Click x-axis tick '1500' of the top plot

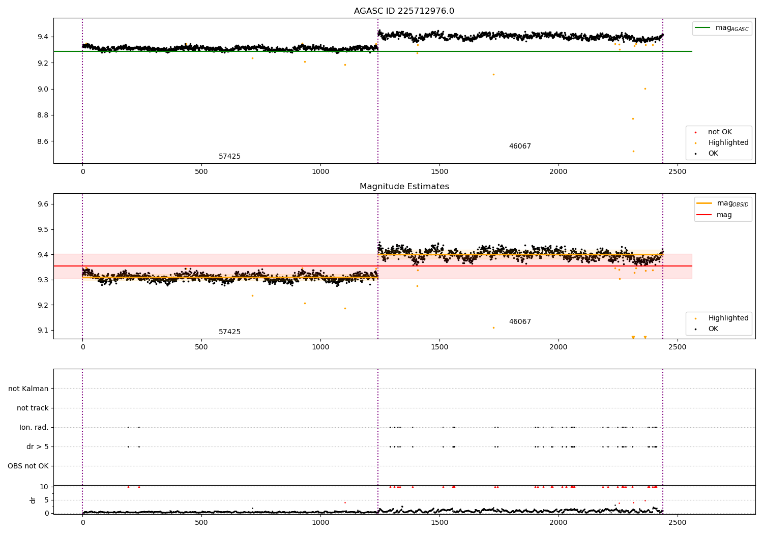(439, 172)
